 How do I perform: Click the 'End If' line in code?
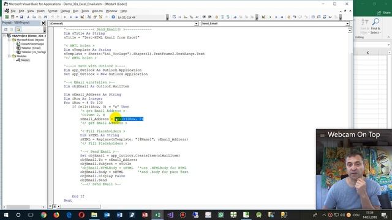coord(78,196)
